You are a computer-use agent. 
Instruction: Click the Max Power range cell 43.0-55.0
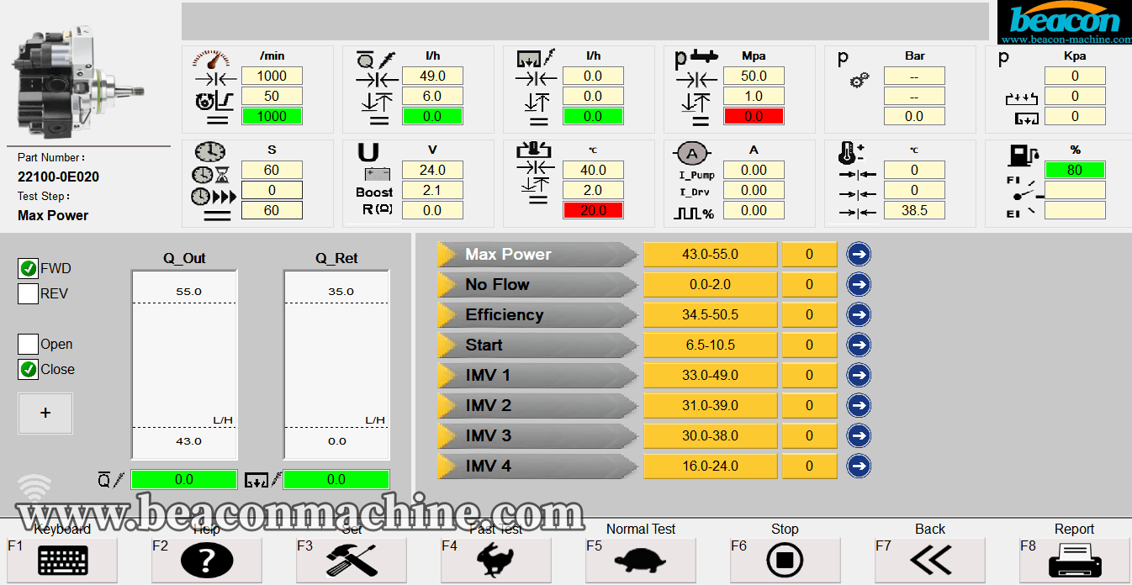tap(711, 255)
